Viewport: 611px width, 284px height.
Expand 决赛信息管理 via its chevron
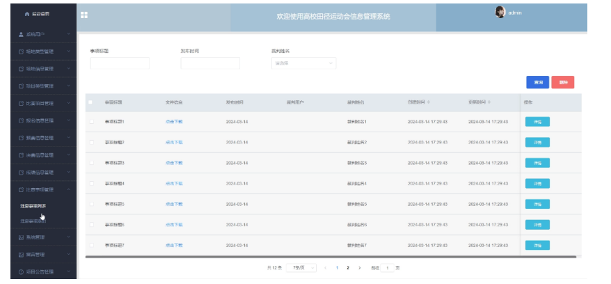[x=69, y=155]
